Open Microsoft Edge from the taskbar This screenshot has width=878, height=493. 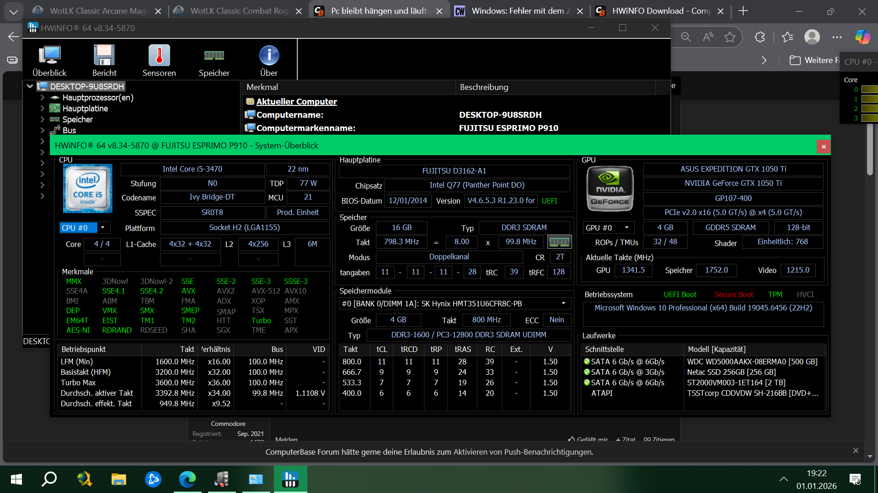(187, 479)
